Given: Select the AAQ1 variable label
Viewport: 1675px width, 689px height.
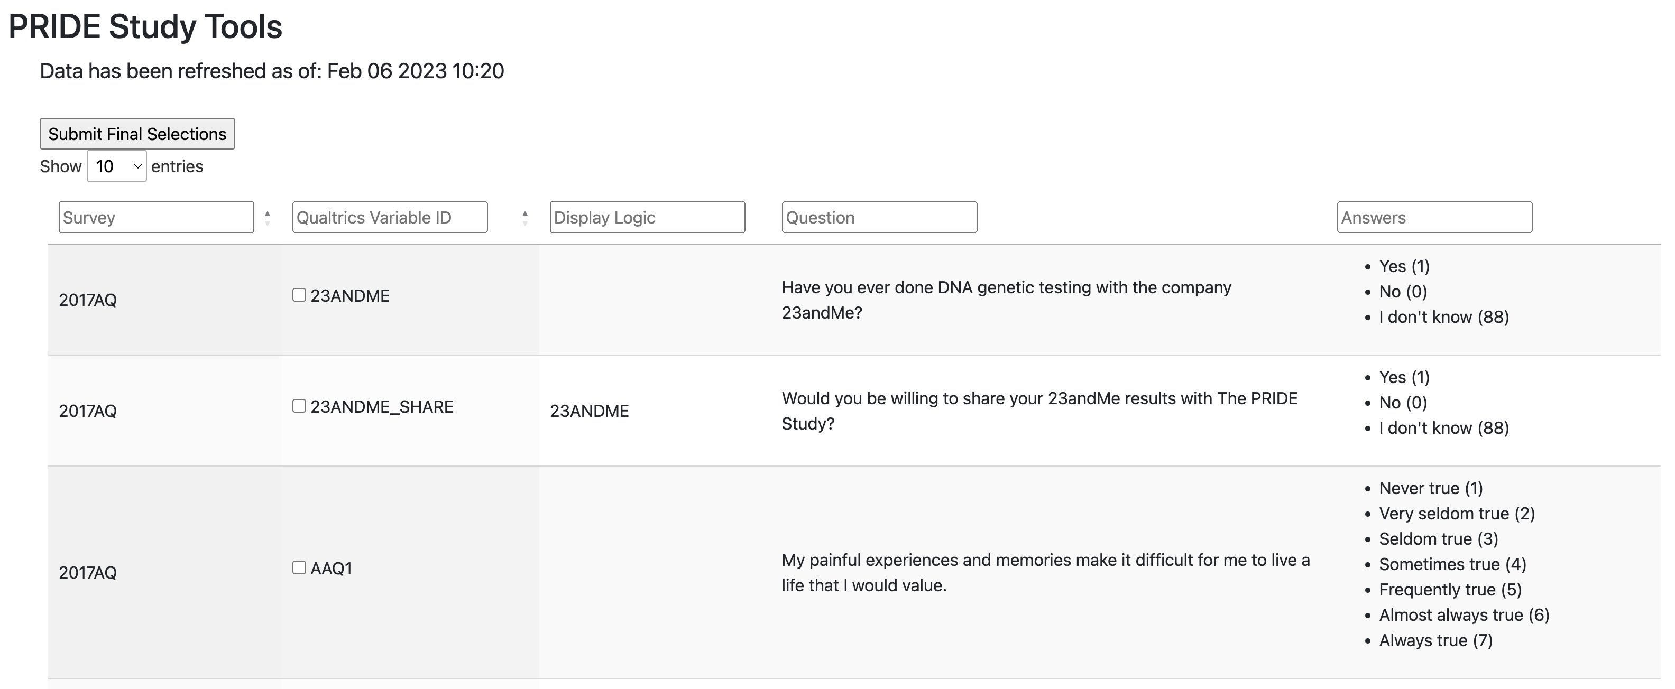Looking at the screenshot, I should coord(331,568).
